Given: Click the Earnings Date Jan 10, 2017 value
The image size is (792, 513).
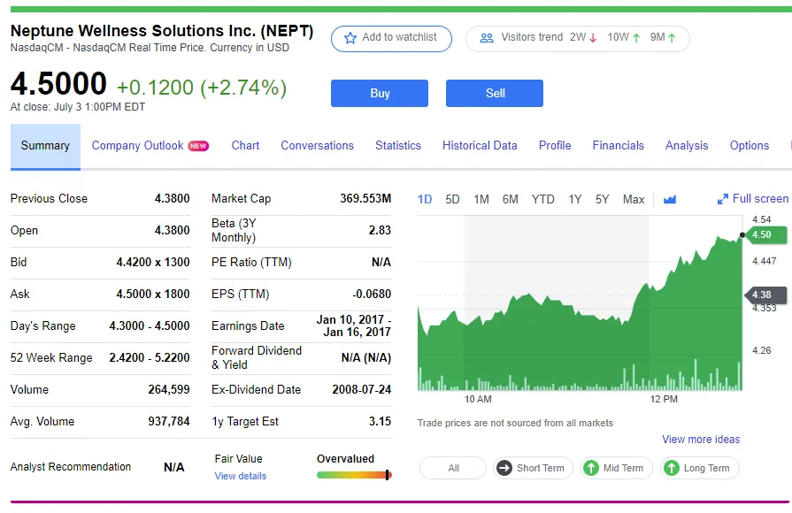Looking at the screenshot, I should coord(354,326).
